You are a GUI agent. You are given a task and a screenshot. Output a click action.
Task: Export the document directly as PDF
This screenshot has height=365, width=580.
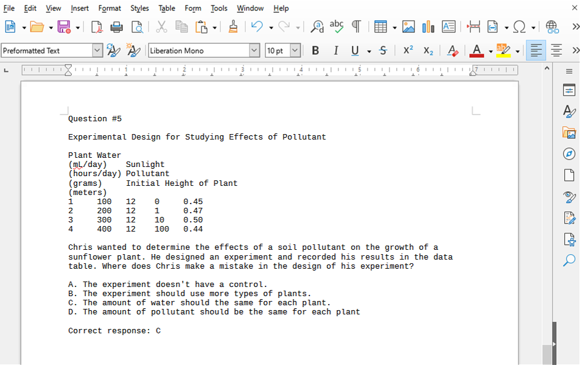97,27
